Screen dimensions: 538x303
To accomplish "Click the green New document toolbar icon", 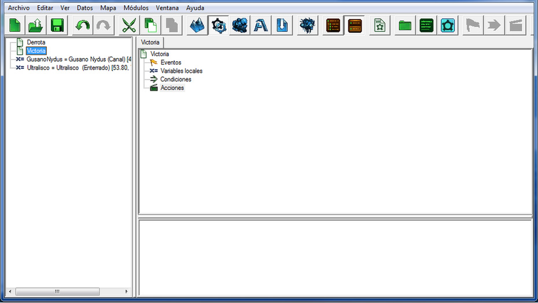I will pyautogui.click(x=15, y=25).
